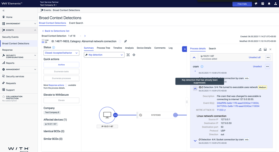Screen dimensions: 279x152
Task: Click the center/target graph icon
Action: click(x=134, y=55)
